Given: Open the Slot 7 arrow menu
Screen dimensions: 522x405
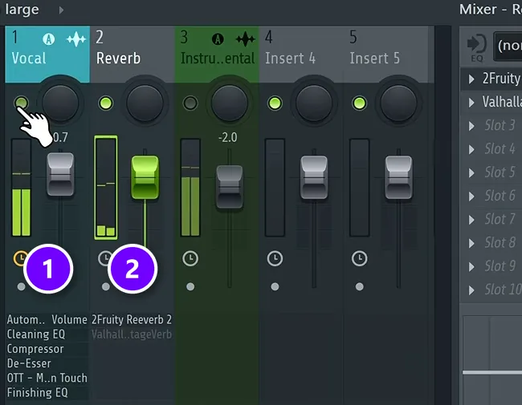Looking at the screenshot, I should [471, 220].
